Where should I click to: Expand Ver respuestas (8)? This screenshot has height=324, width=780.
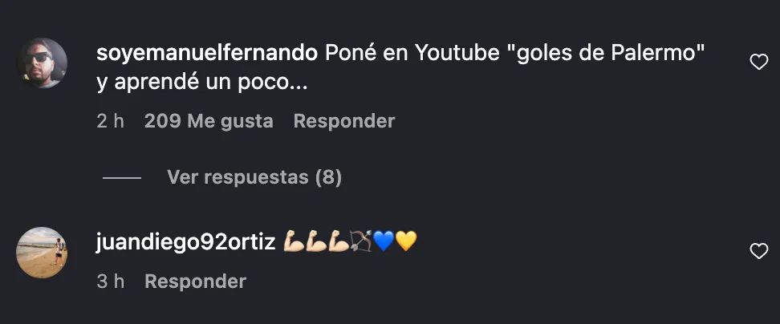(x=254, y=177)
